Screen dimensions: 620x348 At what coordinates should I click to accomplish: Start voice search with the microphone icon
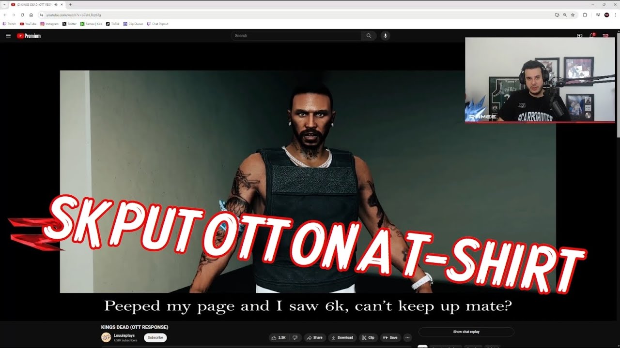tap(385, 36)
